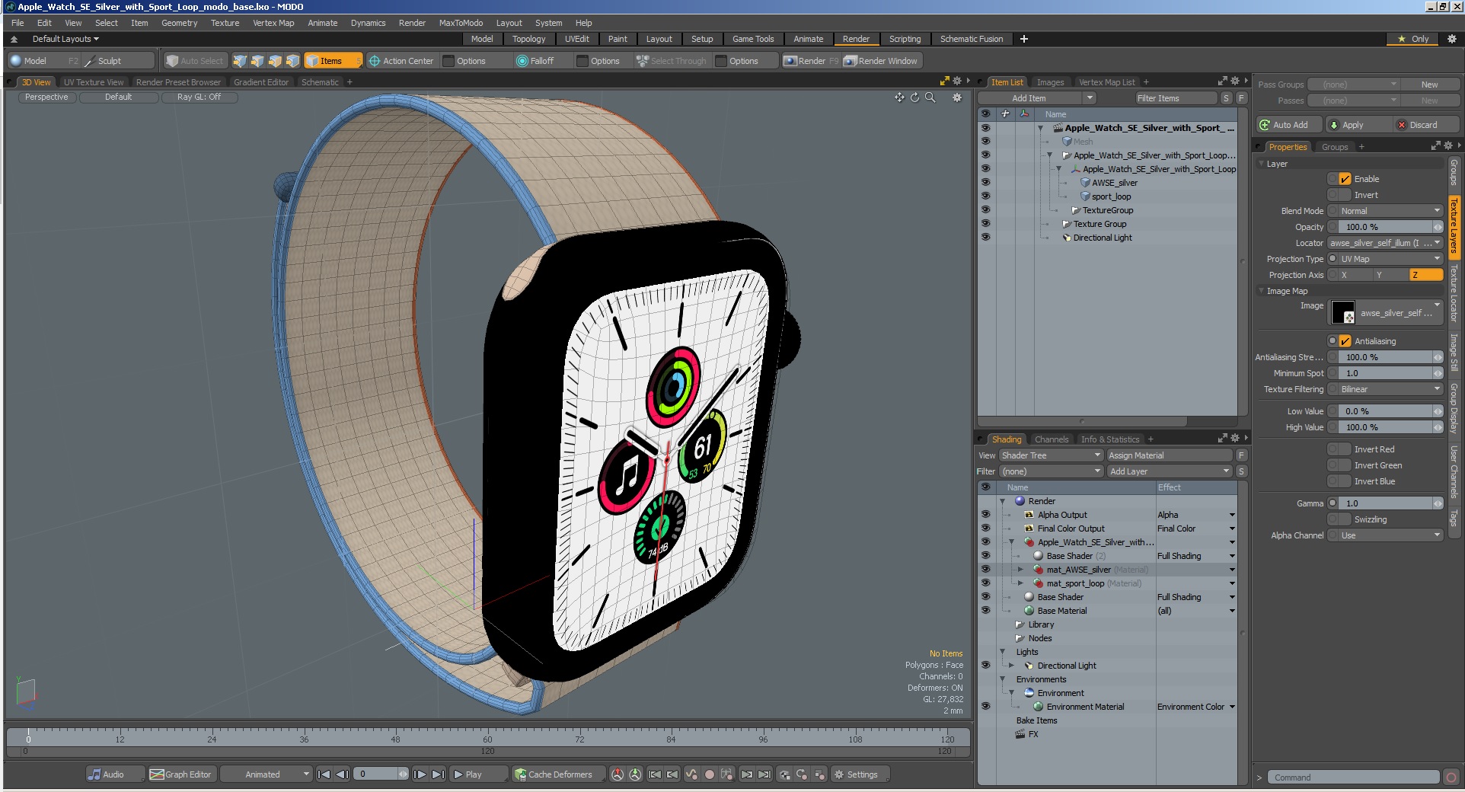
Task: Select Materials selection mode icon
Action: 292,61
